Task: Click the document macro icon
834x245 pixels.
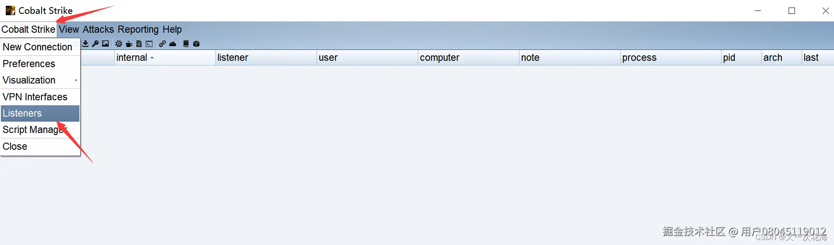Action: click(x=139, y=44)
